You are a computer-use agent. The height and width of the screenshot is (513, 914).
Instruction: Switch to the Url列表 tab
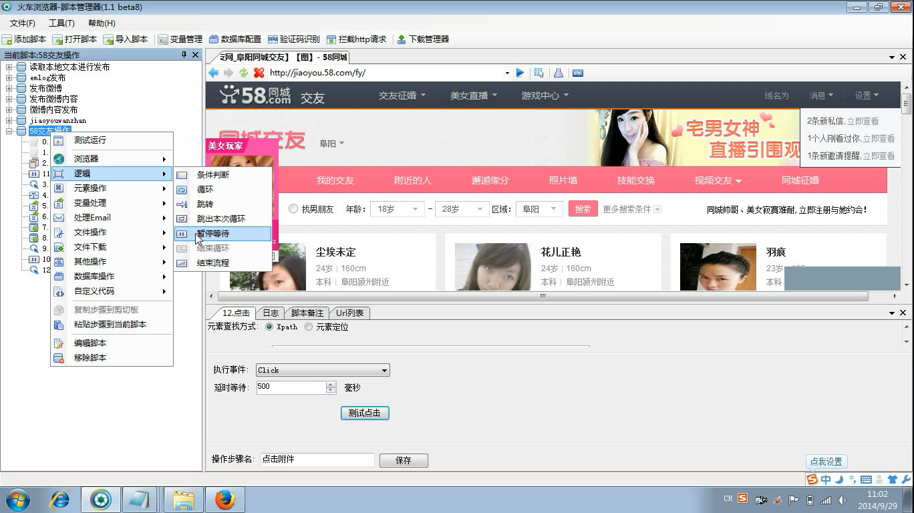pos(349,313)
